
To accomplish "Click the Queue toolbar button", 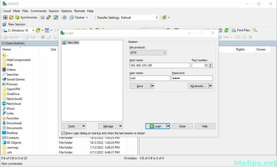I will (x=77, y=18).
